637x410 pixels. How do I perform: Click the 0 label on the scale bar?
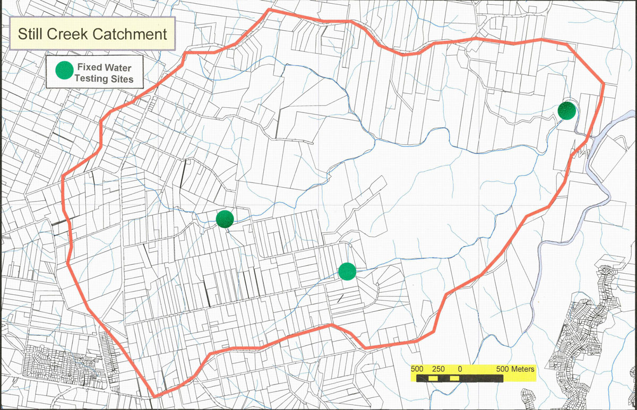click(x=460, y=369)
